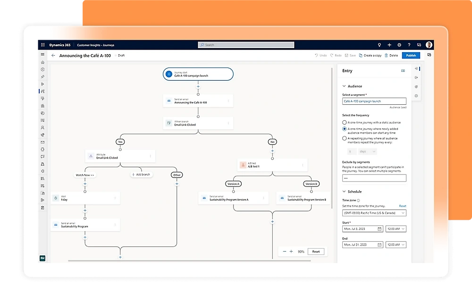
Task: Open the chat icon in the header
Action: pyautogui.click(x=419, y=45)
